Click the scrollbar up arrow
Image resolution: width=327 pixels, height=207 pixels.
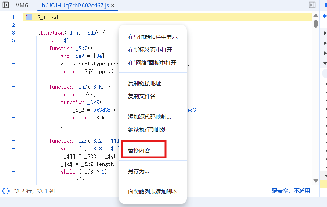316,16
